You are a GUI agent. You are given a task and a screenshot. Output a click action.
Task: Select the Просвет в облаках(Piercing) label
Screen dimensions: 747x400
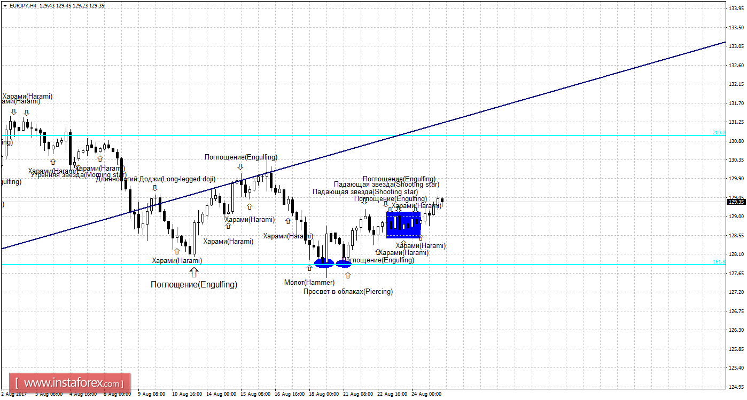(348, 292)
